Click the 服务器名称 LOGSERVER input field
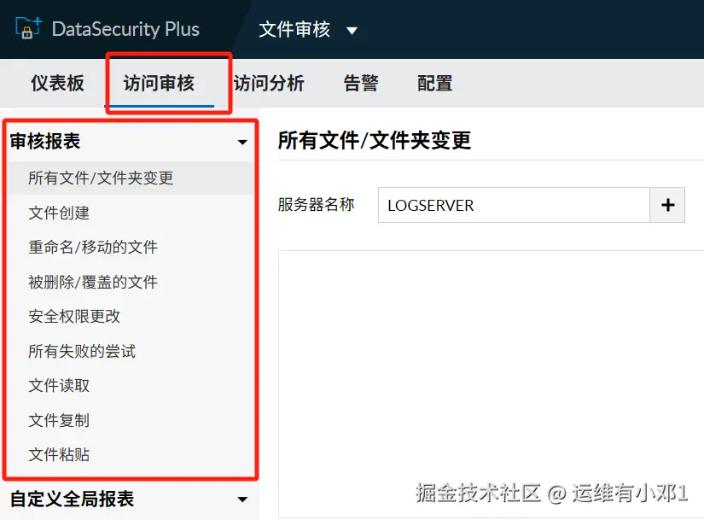The image size is (704, 520). (512, 205)
